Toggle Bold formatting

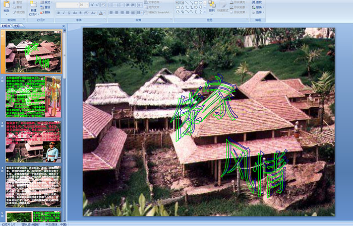click(x=58, y=13)
